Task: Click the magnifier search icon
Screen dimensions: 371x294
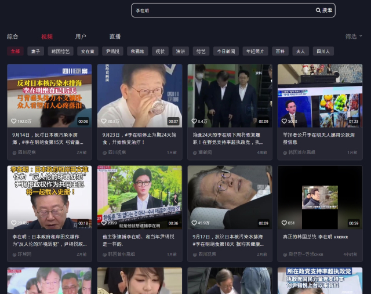Action: 318,10
